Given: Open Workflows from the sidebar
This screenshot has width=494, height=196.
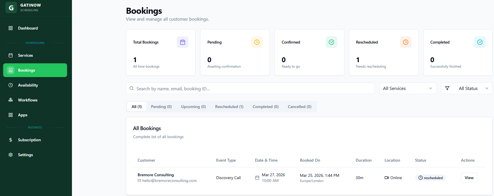Looking at the screenshot, I should tap(35, 100).
